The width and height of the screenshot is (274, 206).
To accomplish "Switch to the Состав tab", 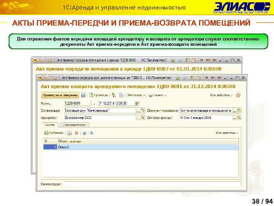I will [x=49, y=125].
